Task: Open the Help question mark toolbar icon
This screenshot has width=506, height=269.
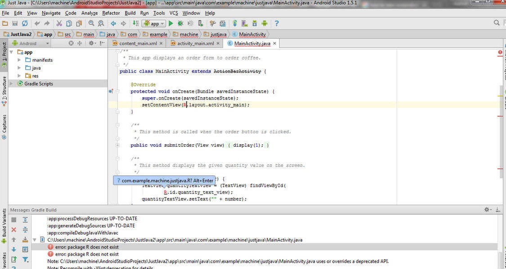Action: coord(276,23)
